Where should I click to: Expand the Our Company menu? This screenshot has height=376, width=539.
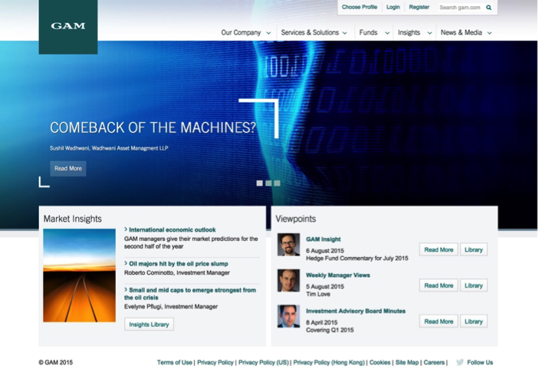[x=245, y=33]
